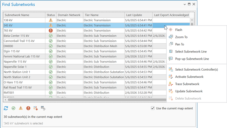The height and width of the screenshot is (128, 227).
Task: Choose Flash from the context menu
Action: tap(179, 30)
